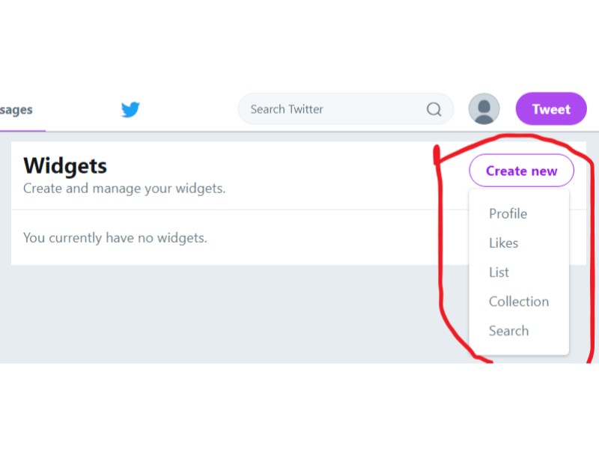
Task: Open the profile avatar menu
Action: click(x=484, y=109)
